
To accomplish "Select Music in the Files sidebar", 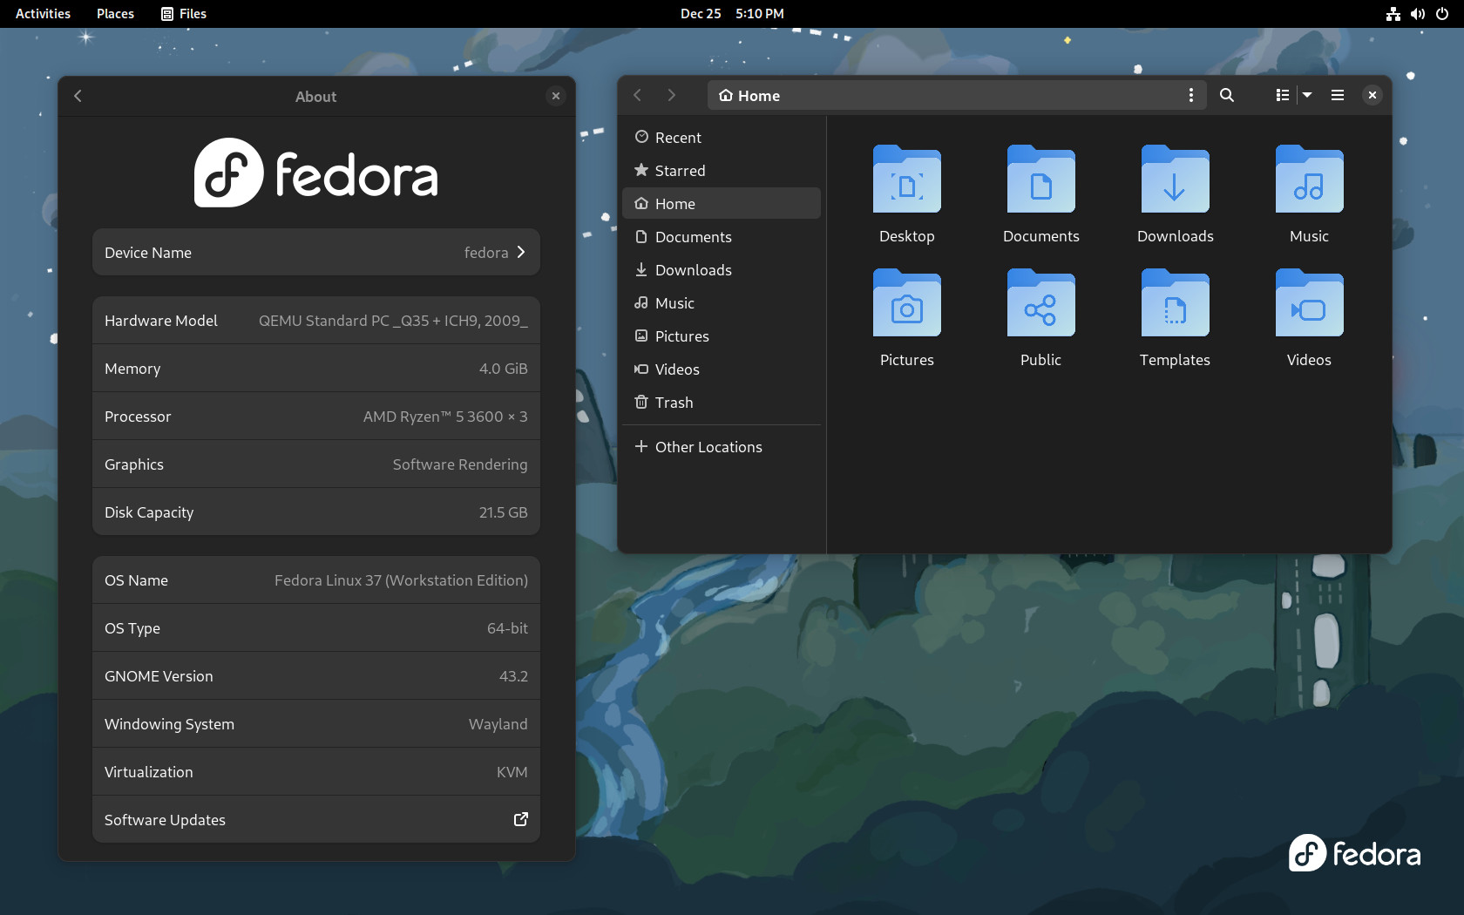I will (722, 303).
